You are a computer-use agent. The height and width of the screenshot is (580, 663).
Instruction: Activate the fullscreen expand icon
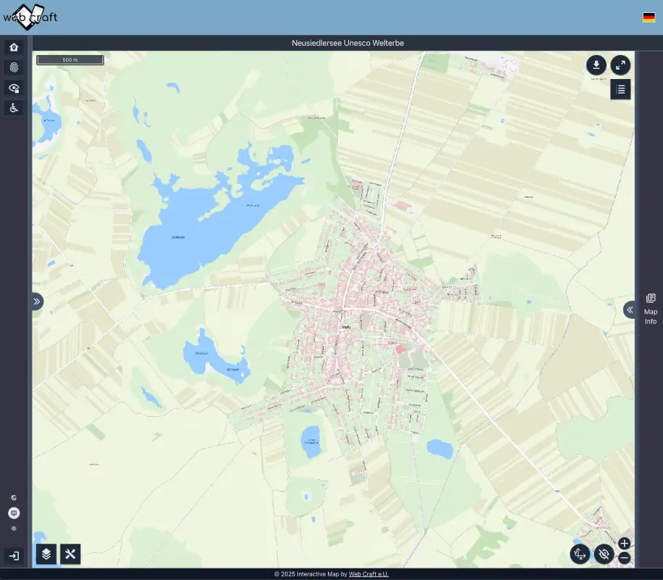(620, 65)
